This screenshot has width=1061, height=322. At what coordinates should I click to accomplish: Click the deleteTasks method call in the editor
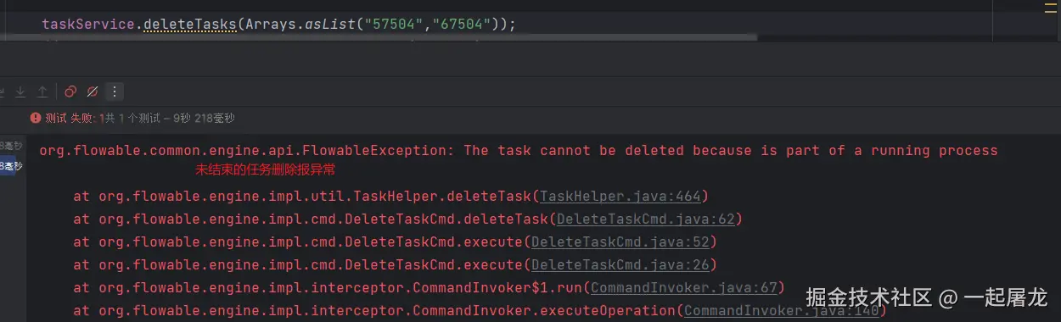tap(189, 24)
